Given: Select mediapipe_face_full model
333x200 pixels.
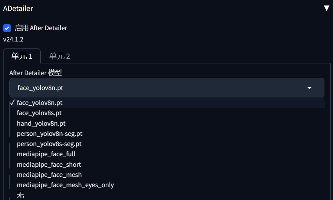Looking at the screenshot, I should coord(46,154).
